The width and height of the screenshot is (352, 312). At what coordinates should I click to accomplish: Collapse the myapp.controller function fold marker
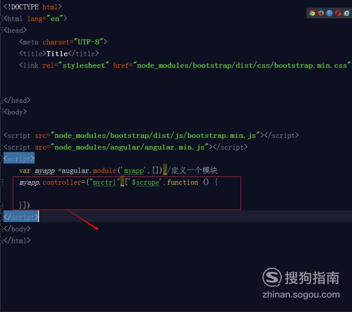pyautogui.click(x=1, y=182)
